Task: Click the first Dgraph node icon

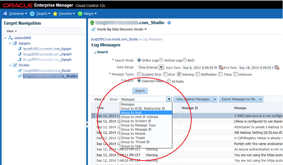Action: (20, 49)
